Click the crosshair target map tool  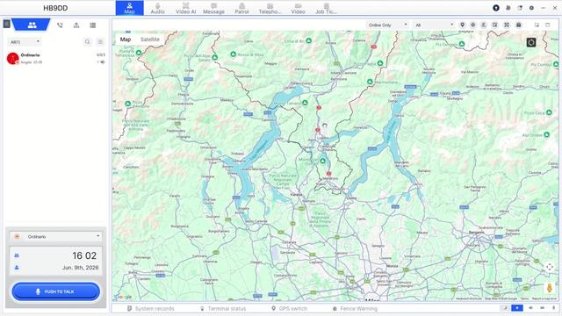point(472,25)
